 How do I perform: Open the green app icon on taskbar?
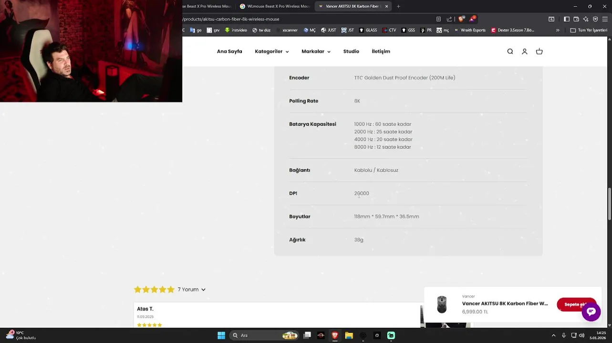pos(391,335)
